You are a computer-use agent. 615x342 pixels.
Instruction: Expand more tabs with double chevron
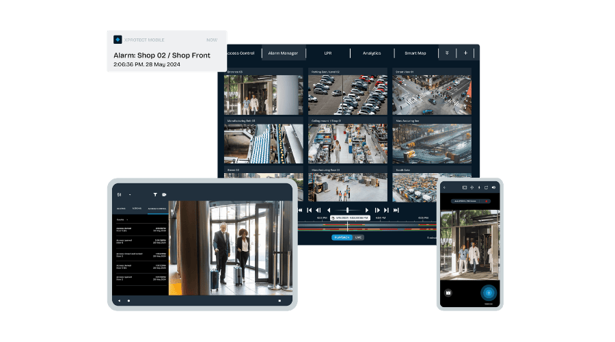447,53
